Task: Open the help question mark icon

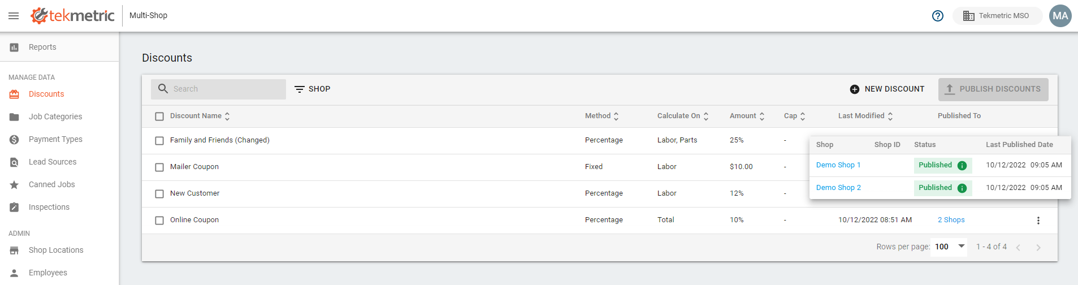Action: click(x=938, y=16)
